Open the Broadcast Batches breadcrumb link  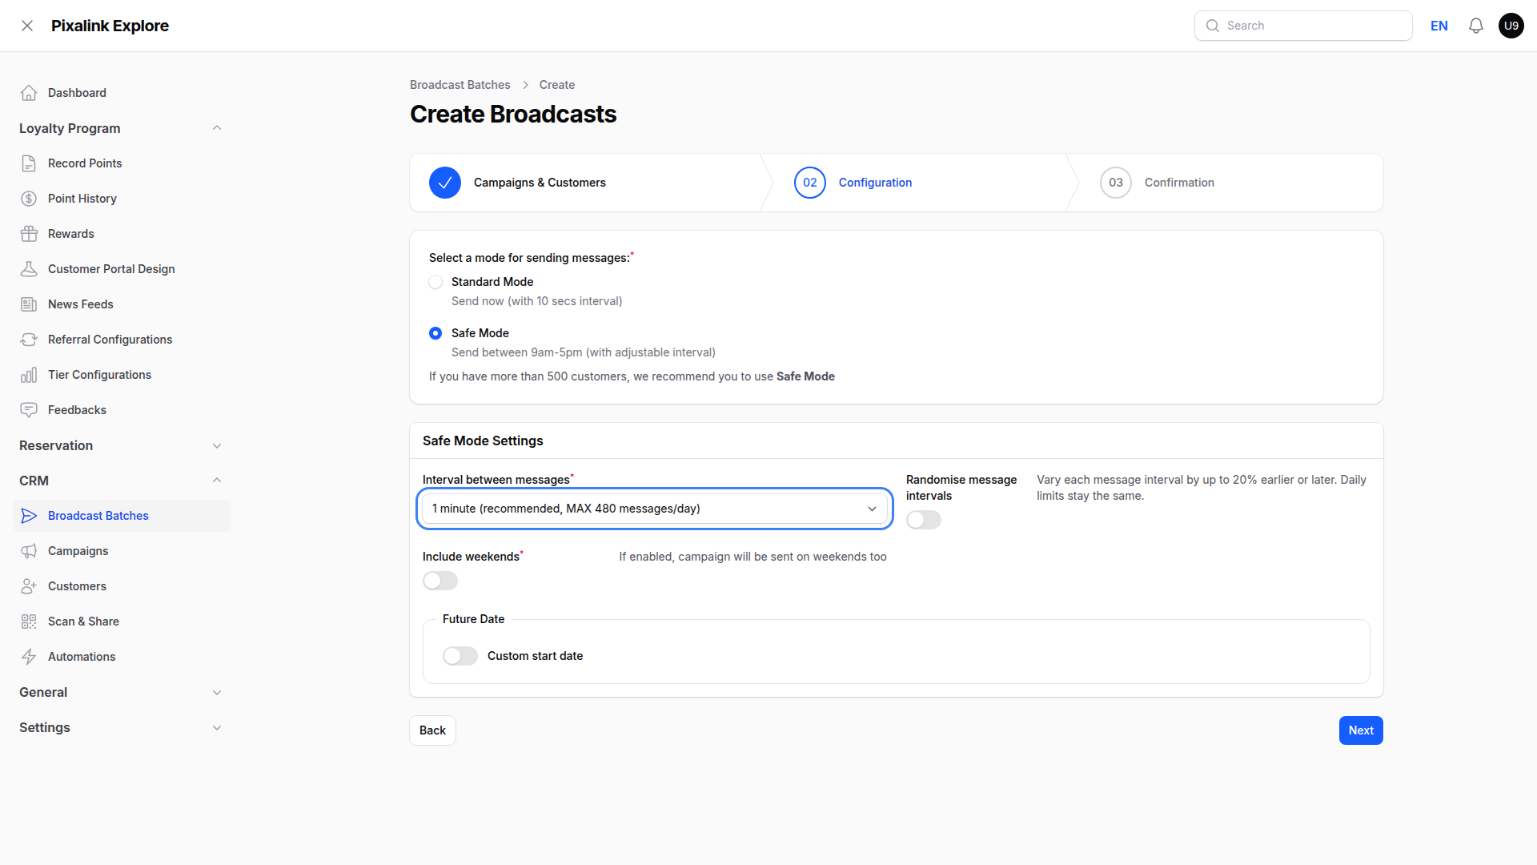[460, 85]
